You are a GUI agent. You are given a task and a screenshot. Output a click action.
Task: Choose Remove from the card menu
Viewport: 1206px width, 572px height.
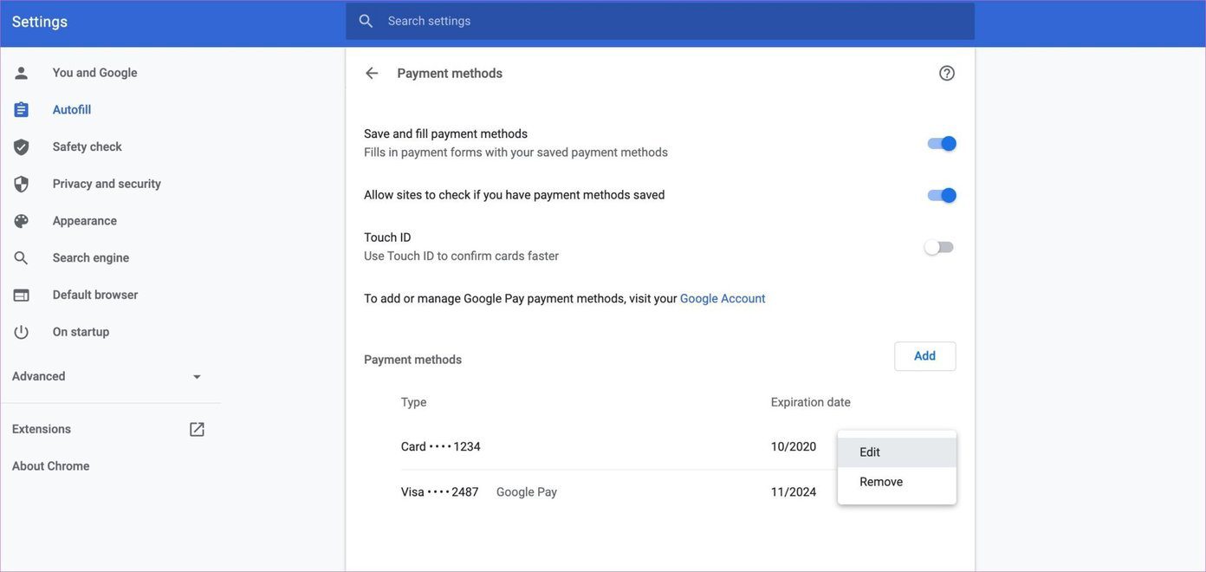(897, 482)
